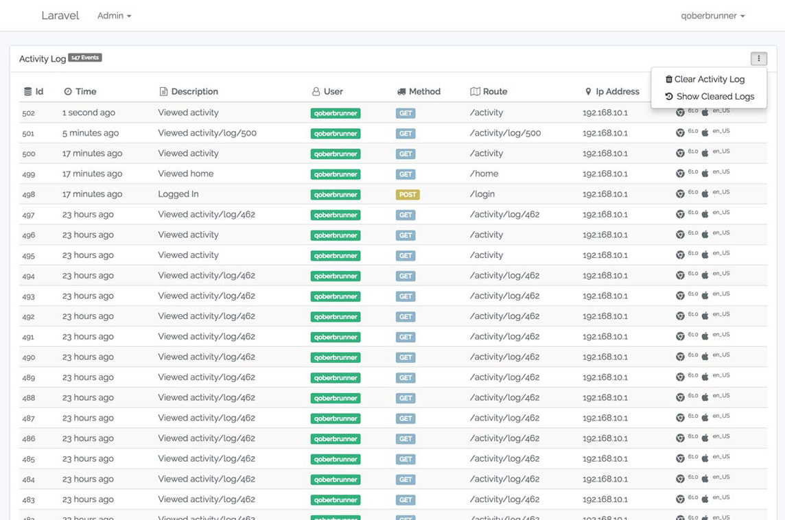Click the trash icon beside Clear Activity Log
Image resolution: width=785 pixels, height=520 pixels.
[x=668, y=79]
